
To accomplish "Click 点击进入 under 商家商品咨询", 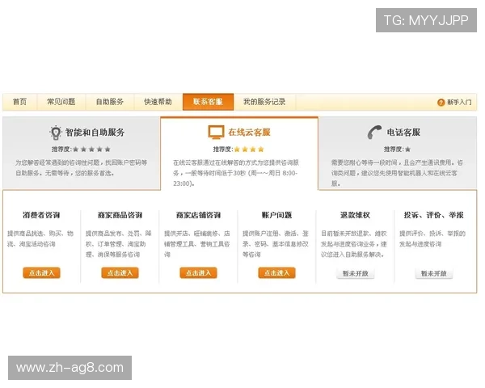I will click(x=120, y=273).
